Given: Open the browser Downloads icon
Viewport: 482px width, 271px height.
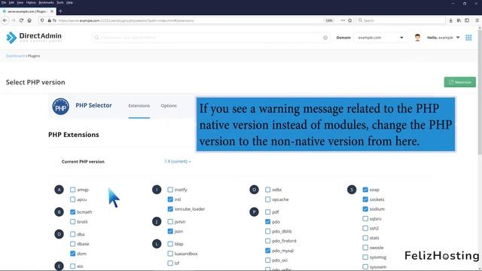Looking at the screenshot, I should [x=450, y=20].
